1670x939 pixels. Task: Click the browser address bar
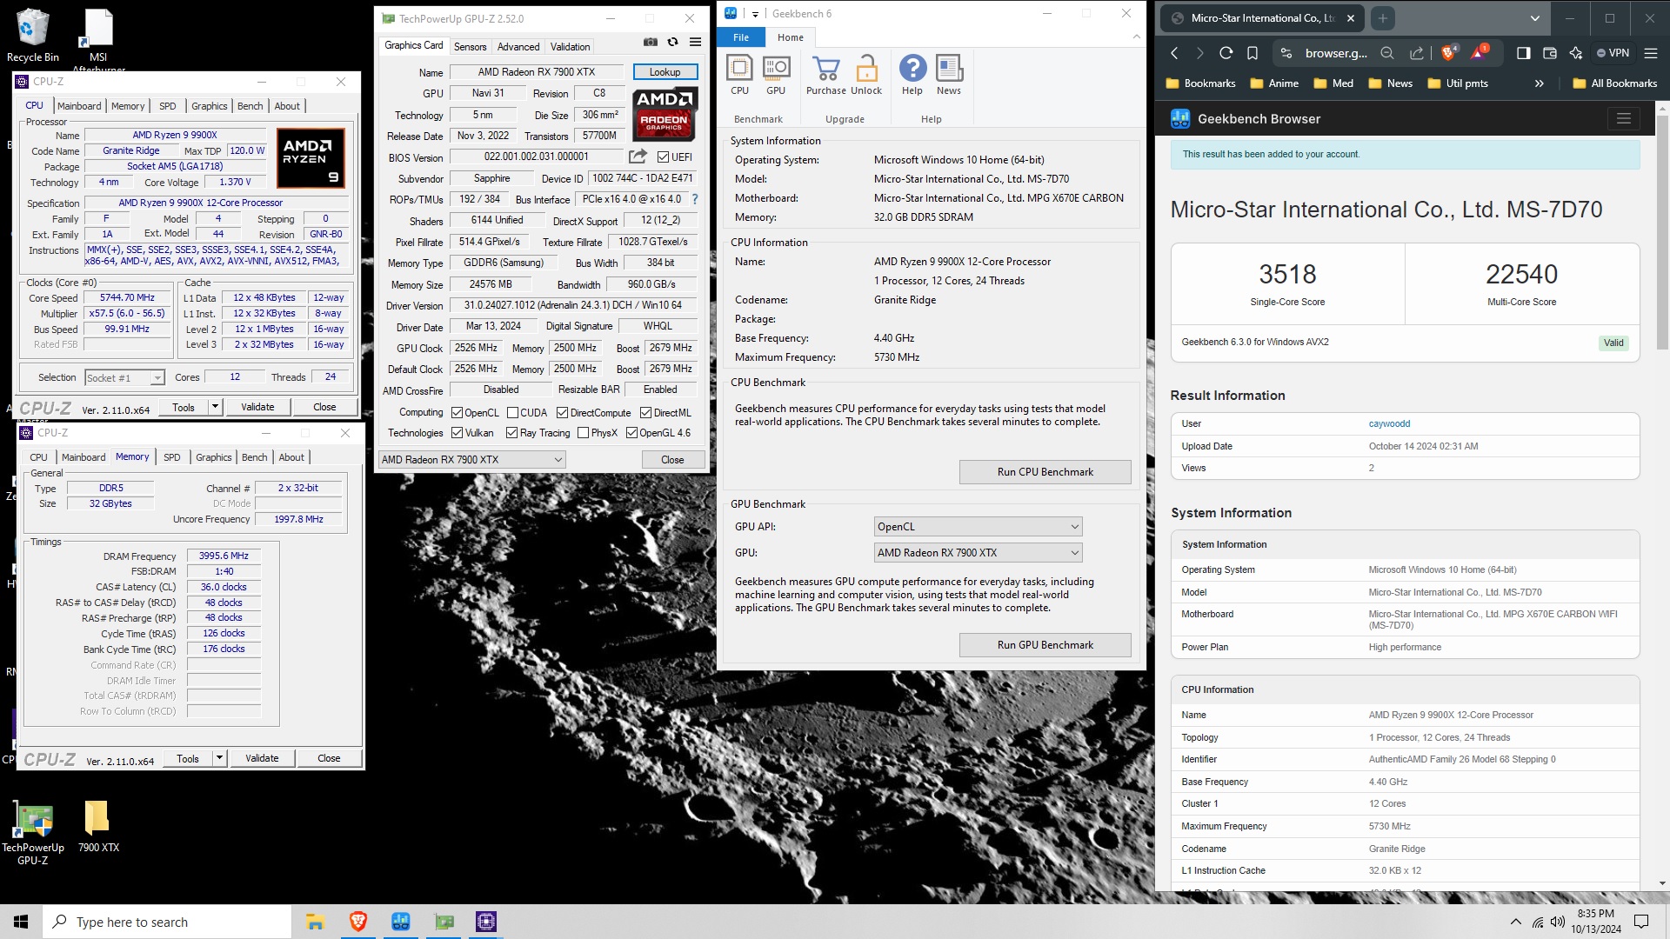tap(1336, 53)
